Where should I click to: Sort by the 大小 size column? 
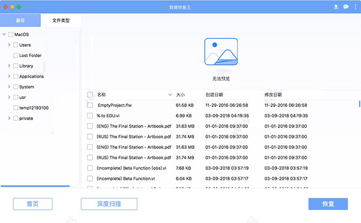tap(180, 95)
